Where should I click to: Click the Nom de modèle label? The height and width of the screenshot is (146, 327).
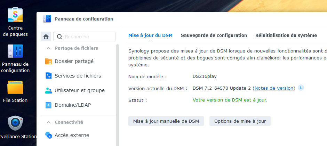tap(147, 76)
